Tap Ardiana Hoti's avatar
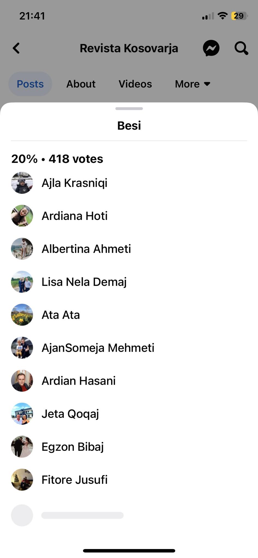Image resolution: width=258 pixels, height=558 pixels. click(x=22, y=216)
